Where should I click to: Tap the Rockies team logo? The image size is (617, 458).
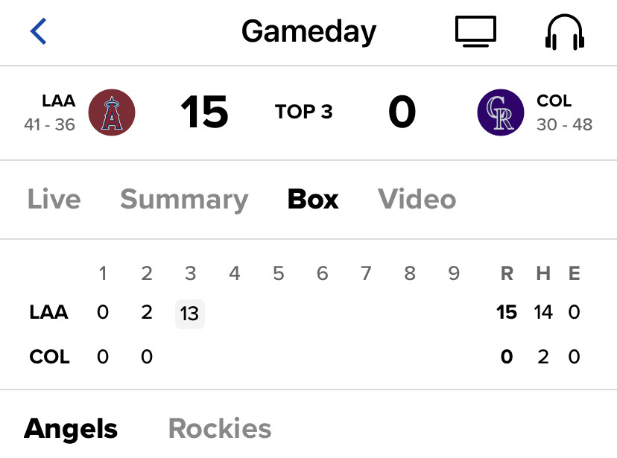pos(501,112)
